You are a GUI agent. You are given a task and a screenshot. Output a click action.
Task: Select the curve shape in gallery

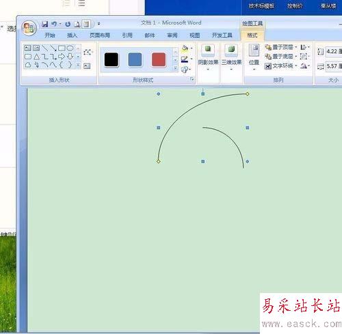click(53, 65)
